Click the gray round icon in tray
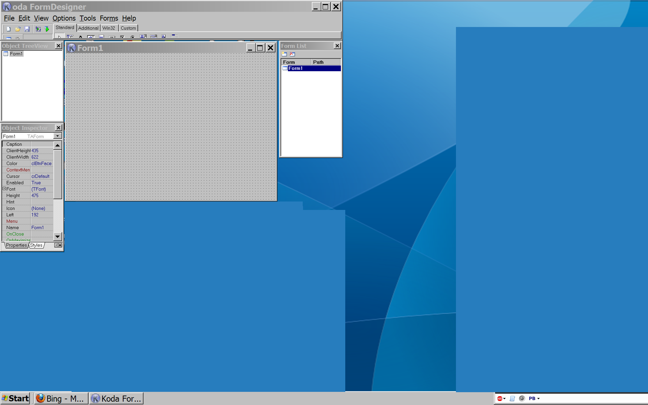 [x=522, y=399]
